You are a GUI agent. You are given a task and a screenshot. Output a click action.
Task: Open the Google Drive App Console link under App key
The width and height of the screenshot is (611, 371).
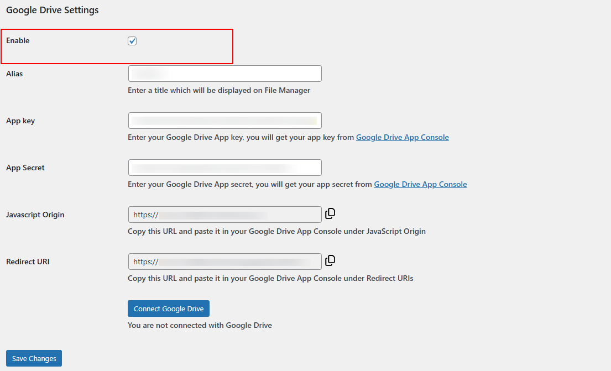pyautogui.click(x=403, y=137)
